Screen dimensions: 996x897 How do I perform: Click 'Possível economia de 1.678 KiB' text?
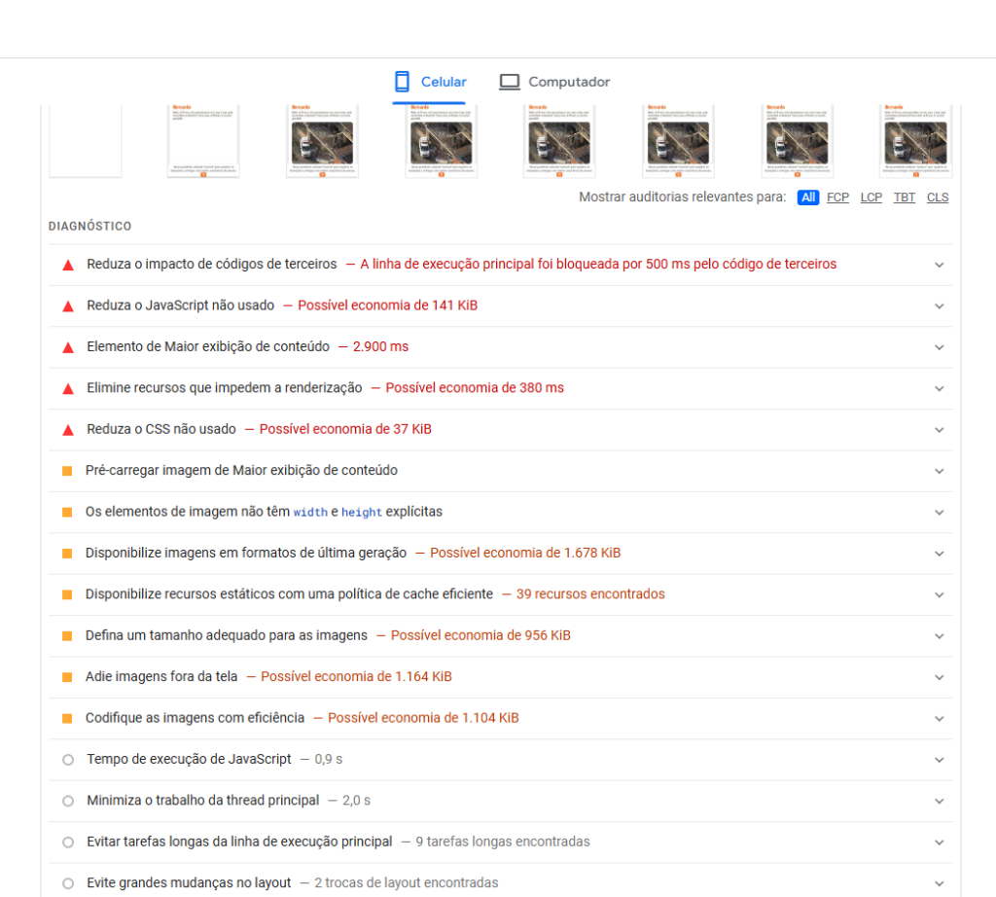(x=525, y=554)
